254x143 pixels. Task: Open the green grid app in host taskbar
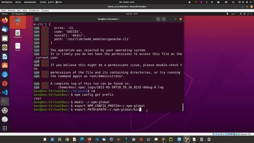point(60,139)
